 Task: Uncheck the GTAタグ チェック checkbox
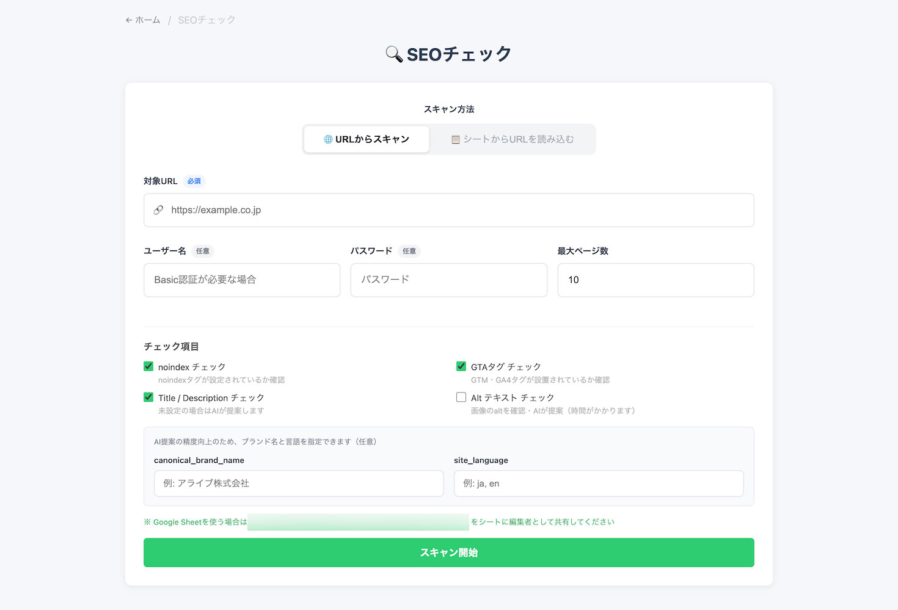pyautogui.click(x=461, y=366)
